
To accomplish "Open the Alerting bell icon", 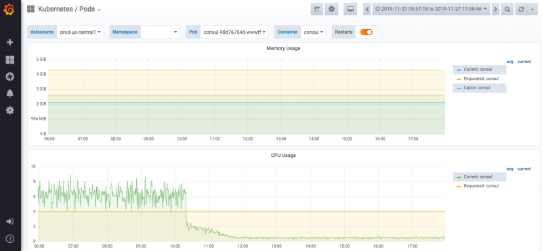I will coord(10,93).
